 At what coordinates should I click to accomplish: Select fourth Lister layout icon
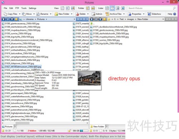(x=123, y=8)
